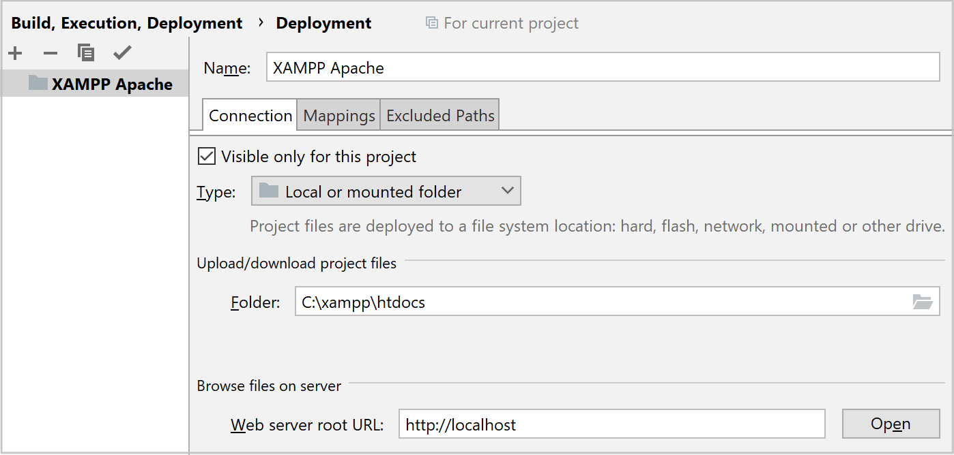This screenshot has width=954, height=455.
Task: Select XAMPP Apache in the server list
Action: tap(111, 84)
